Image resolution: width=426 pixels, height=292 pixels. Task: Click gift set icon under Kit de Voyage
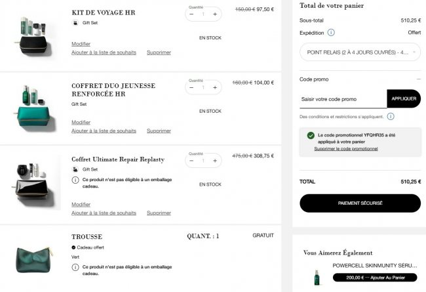pyautogui.click(x=75, y=23)
